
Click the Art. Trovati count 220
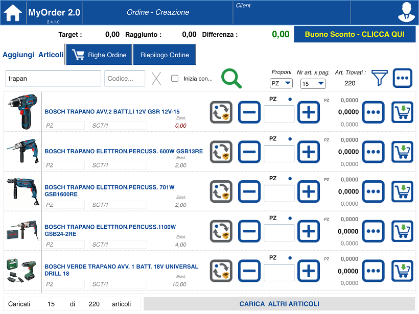(350, 83)
